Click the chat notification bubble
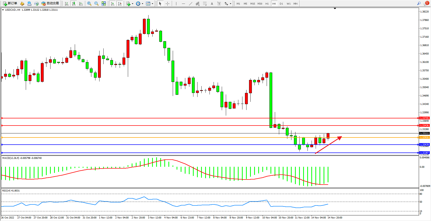The height and width of the screenshot is (221, 431). (426, 4)
